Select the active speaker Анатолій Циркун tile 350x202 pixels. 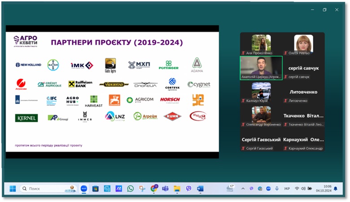coord(261,68)
